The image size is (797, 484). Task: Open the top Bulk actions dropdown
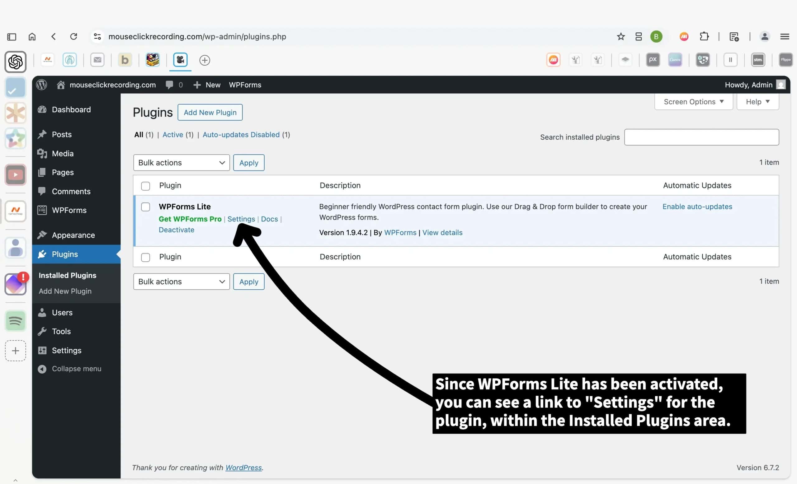pos(182,162)
